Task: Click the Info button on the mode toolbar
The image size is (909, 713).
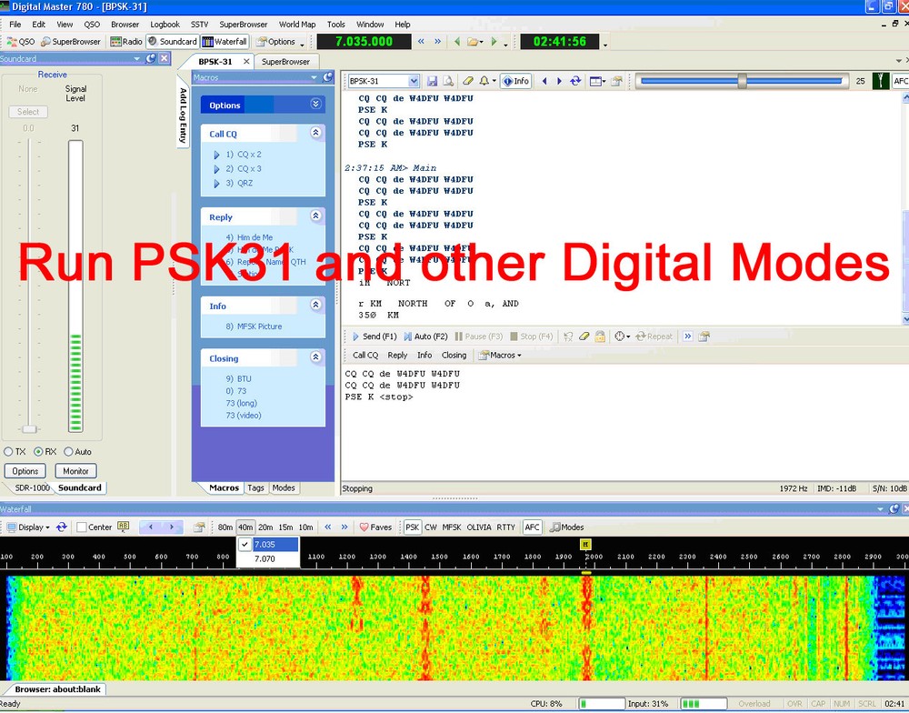Action: [515, 80]
